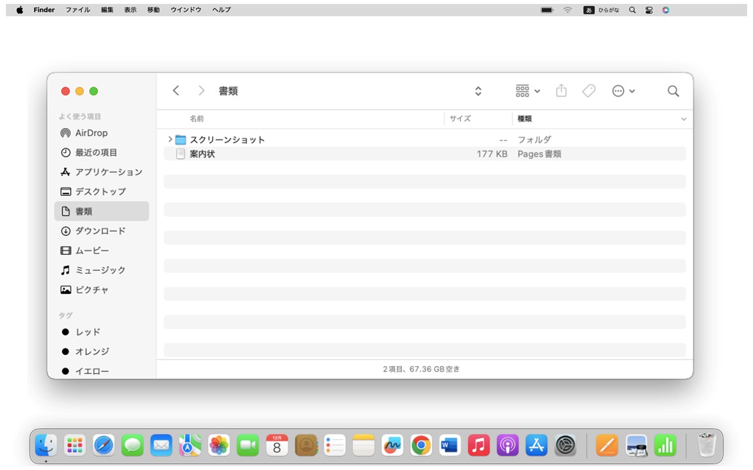Open Safari from the Dock

[103, 446]
